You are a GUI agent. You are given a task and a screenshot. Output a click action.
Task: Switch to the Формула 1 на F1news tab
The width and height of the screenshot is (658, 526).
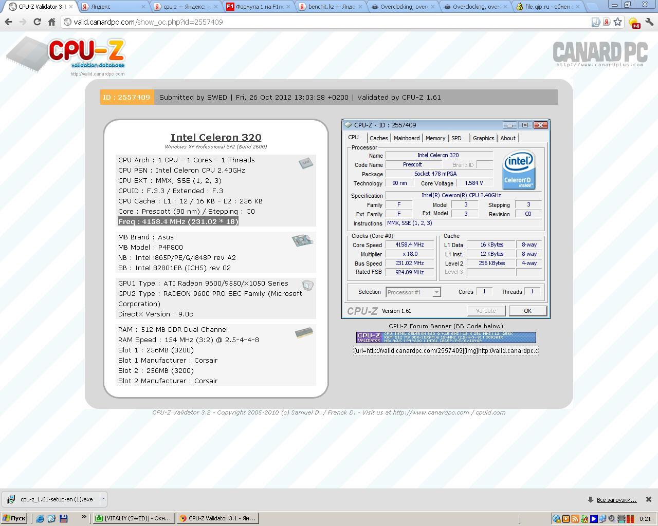pos(259,7)
